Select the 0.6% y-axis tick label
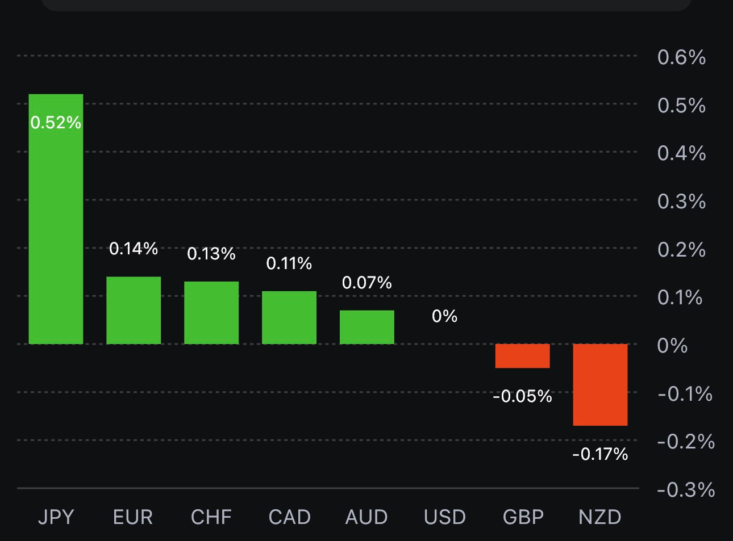This screenshot has width=733, height=541. tap(681, 57)
